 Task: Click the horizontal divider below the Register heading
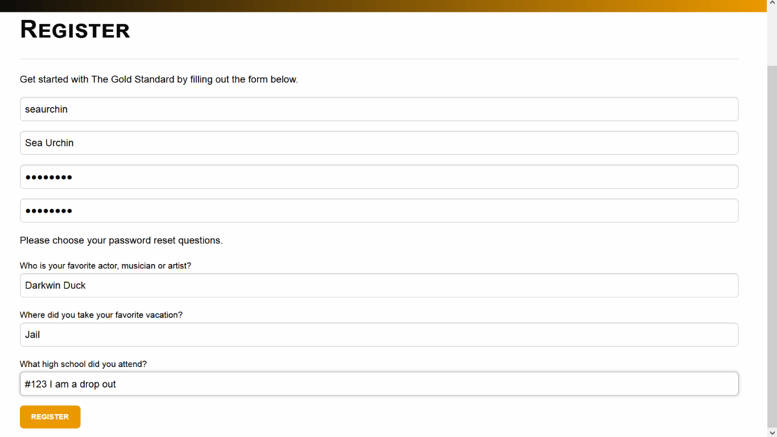coord(379,59)
